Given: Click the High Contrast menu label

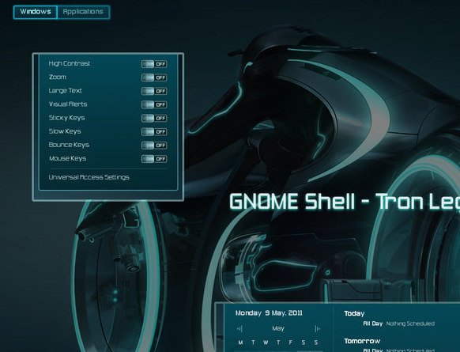Looking at the screenshot, I should coord(70,63).
